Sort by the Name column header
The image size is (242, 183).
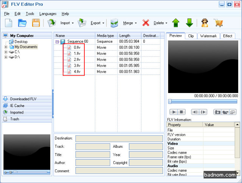pyautogui.click(x=74, y=36)
